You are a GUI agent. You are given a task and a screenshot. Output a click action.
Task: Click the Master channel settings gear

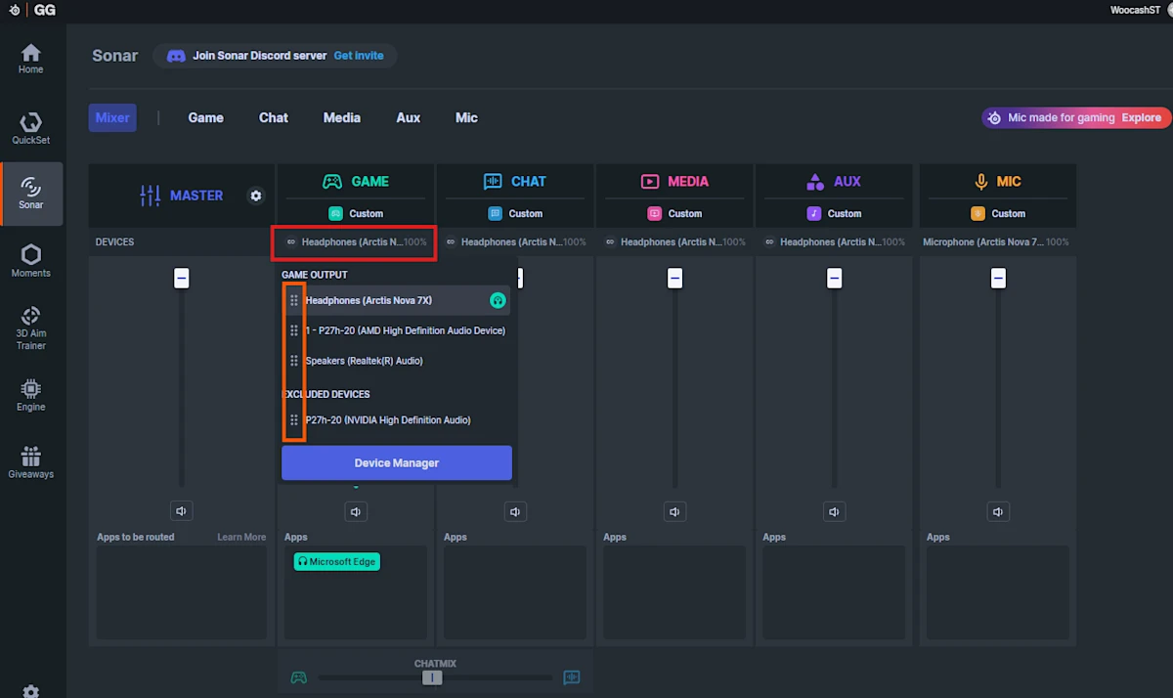tap(255, 196)
